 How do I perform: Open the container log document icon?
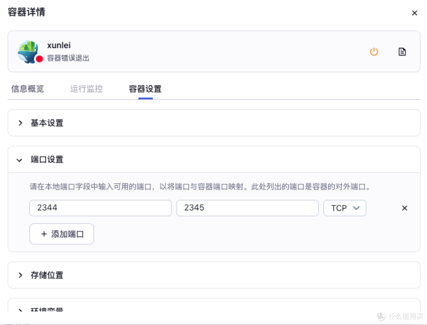click(402, 51)
